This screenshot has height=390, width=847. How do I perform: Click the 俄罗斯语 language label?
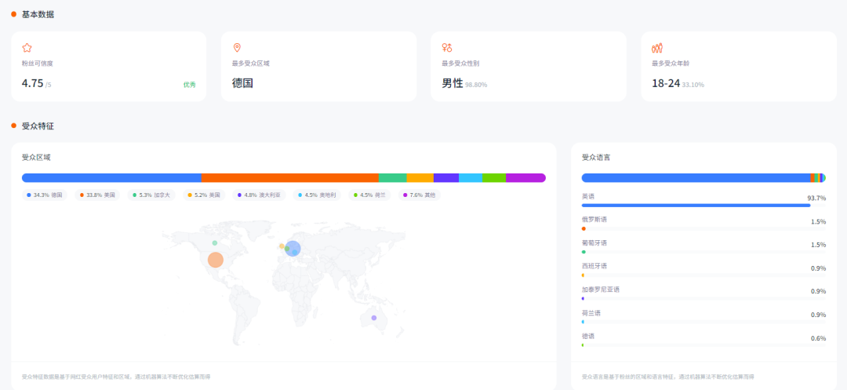[594, 219]
